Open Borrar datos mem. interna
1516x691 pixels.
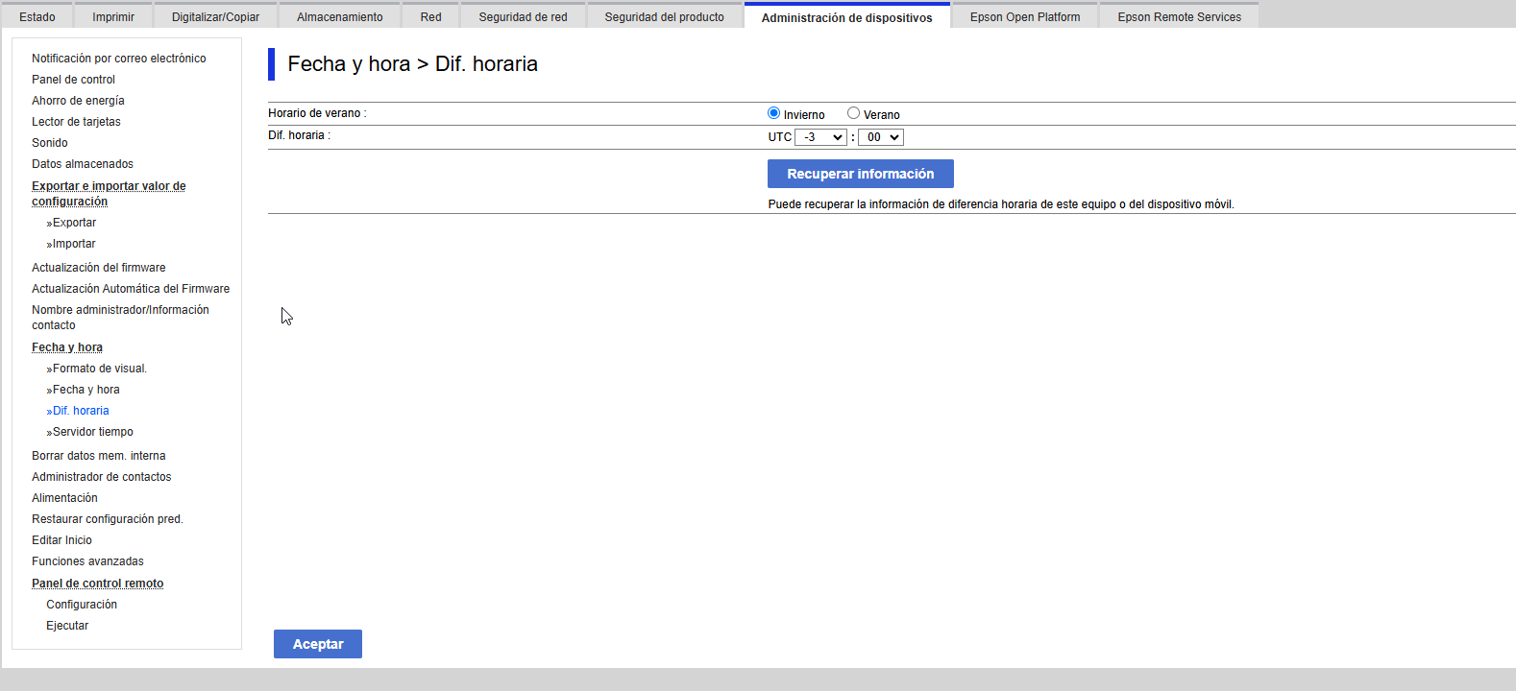coord(99,456)
